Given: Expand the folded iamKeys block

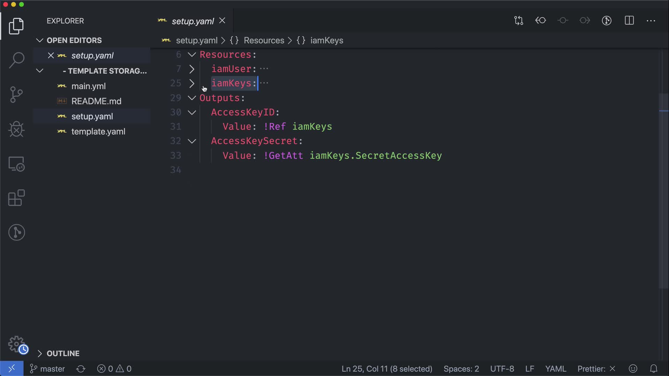Looking at the screenshot, I should tap(192, 84).
